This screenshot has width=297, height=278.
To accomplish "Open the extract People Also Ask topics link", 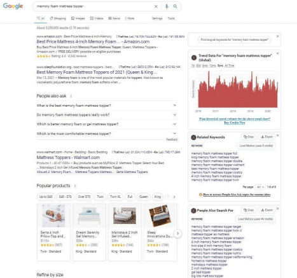I will coord(237,195).
